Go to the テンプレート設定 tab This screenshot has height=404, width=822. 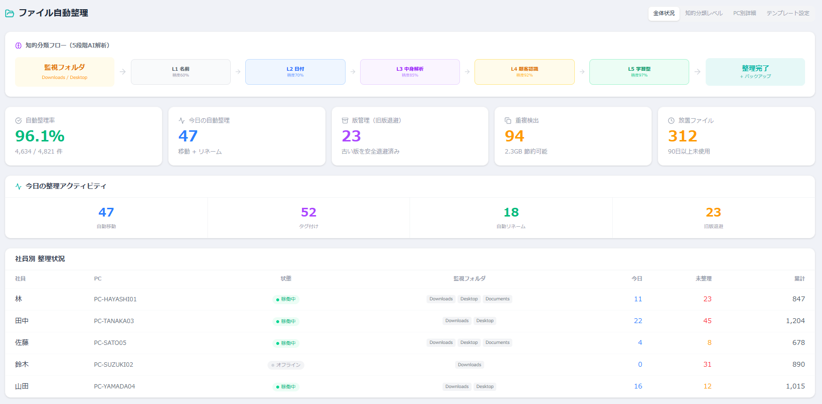pos(788,14)
